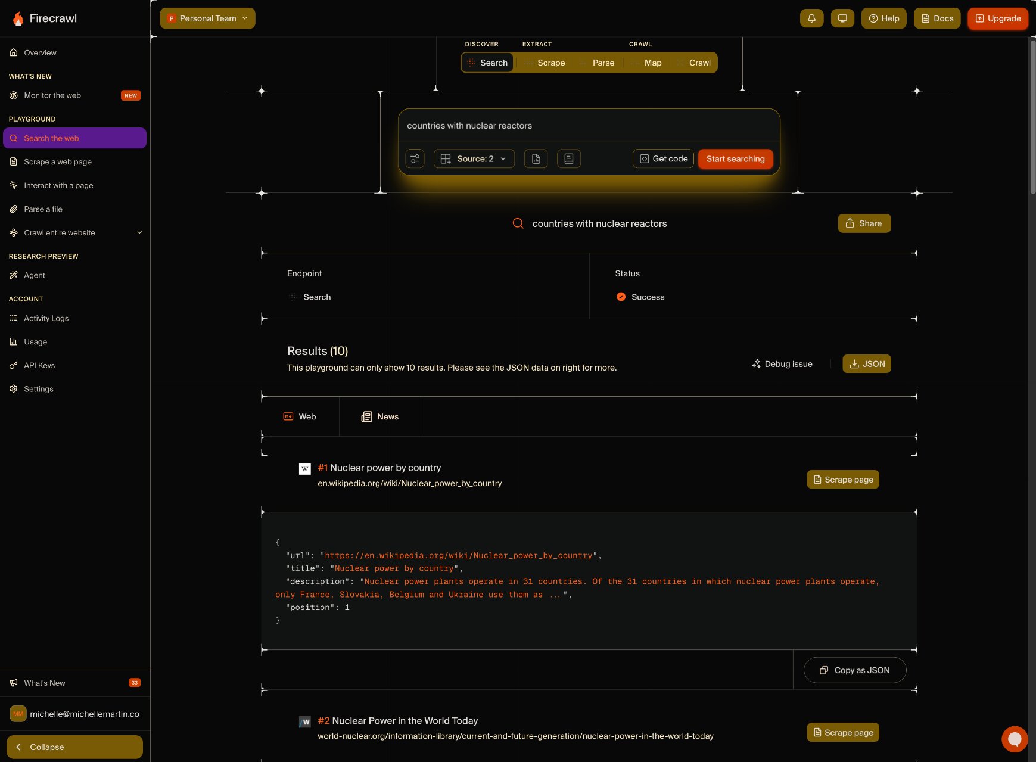Collapse the sidebar

75,747
